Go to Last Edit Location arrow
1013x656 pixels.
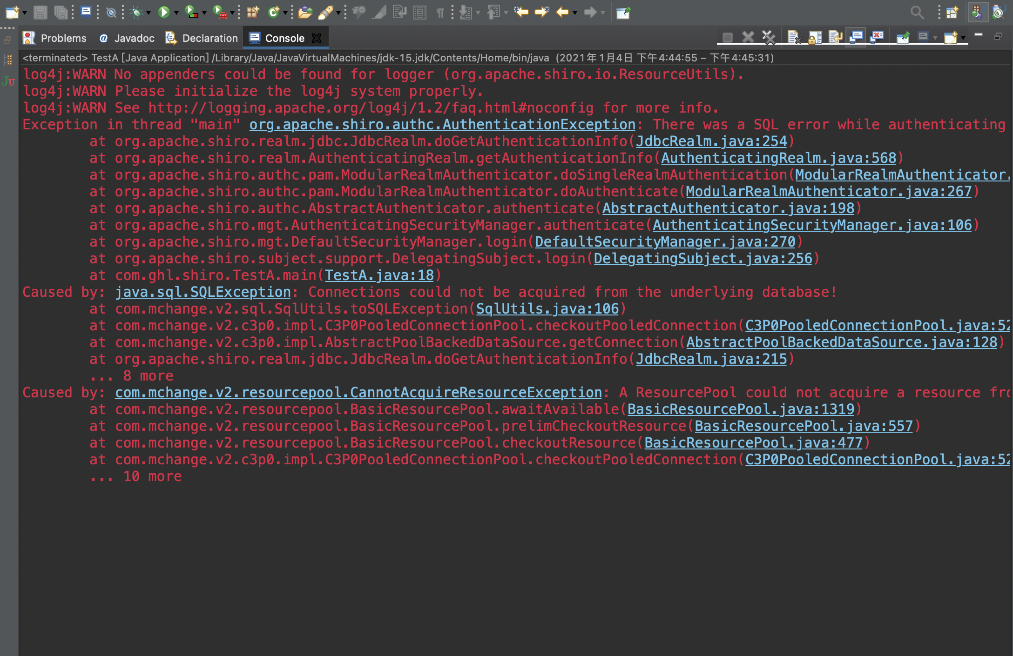[521, 12]
